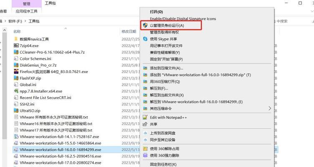
Task: Click the archive icon beside 其他压缩命令
Action: (145, 109)
